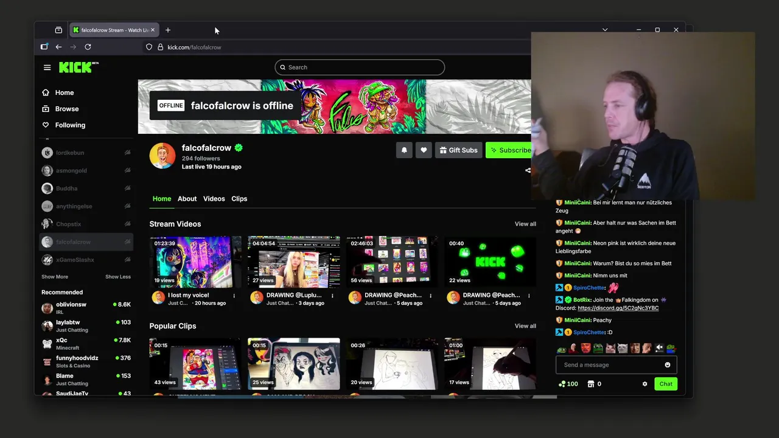The height and width of the screenshot is (438, 779).
Task: Click the muted speaker emote in the chat emote bar
Action: tap(659, 348)
